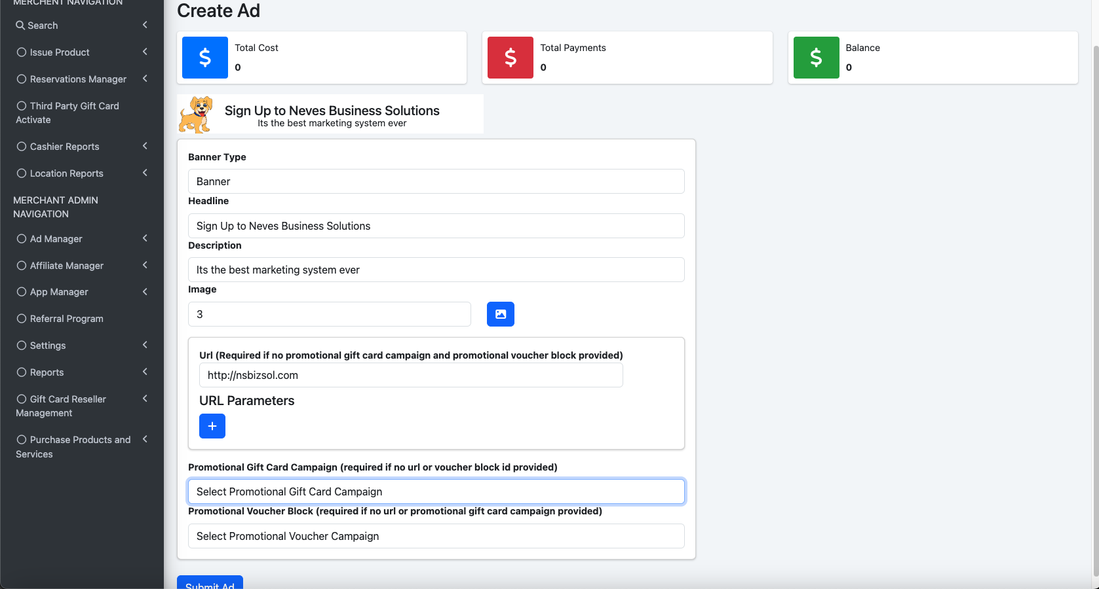Expand the Reports chevron
This screenshot has width=1099, height=589.
point(145,372)
